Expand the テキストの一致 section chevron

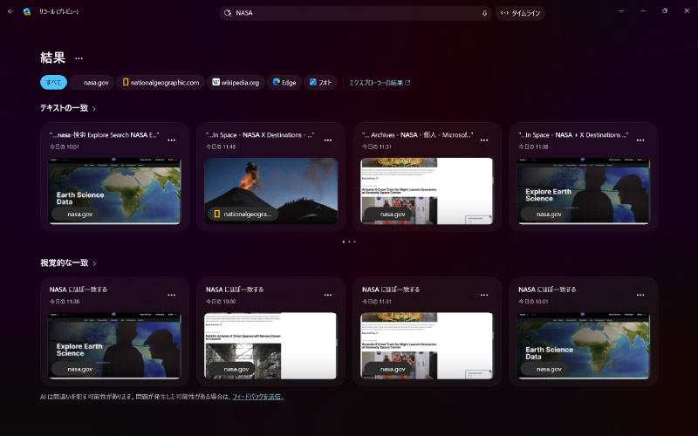94,108
